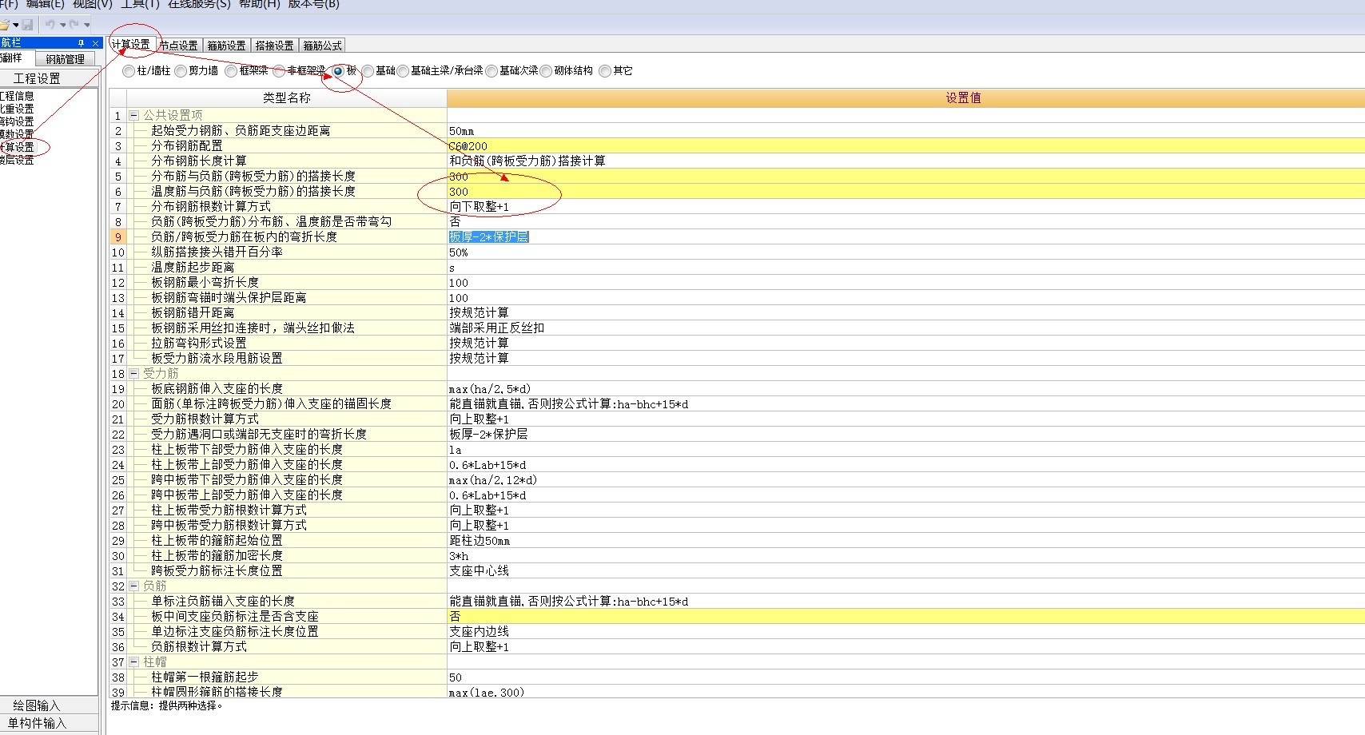Click the 支座内边线 value in row 35
The image size is (1365, 735).
906,632
